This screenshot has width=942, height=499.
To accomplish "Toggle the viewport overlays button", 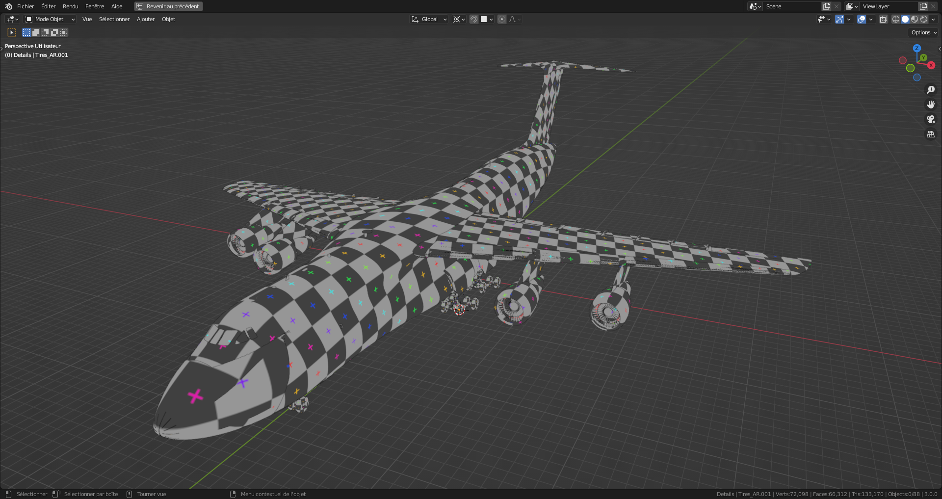I will 862,19.
